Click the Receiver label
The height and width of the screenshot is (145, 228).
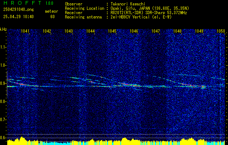pos(74,13)
